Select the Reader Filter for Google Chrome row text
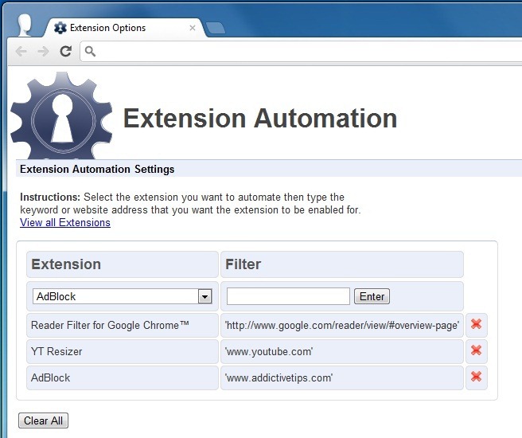Viewport: 522px width, 438px height. tap(110, 325)
